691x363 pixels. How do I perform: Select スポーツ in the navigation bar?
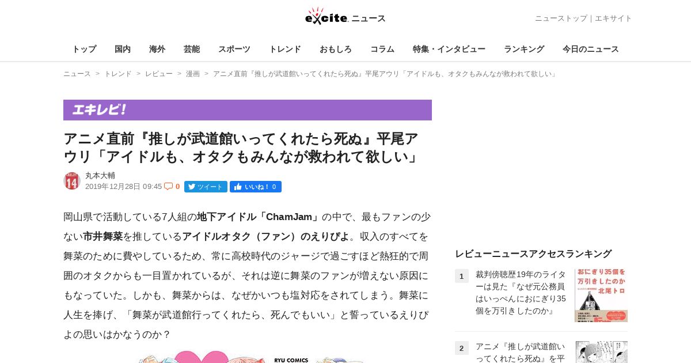tap(234, 49)
